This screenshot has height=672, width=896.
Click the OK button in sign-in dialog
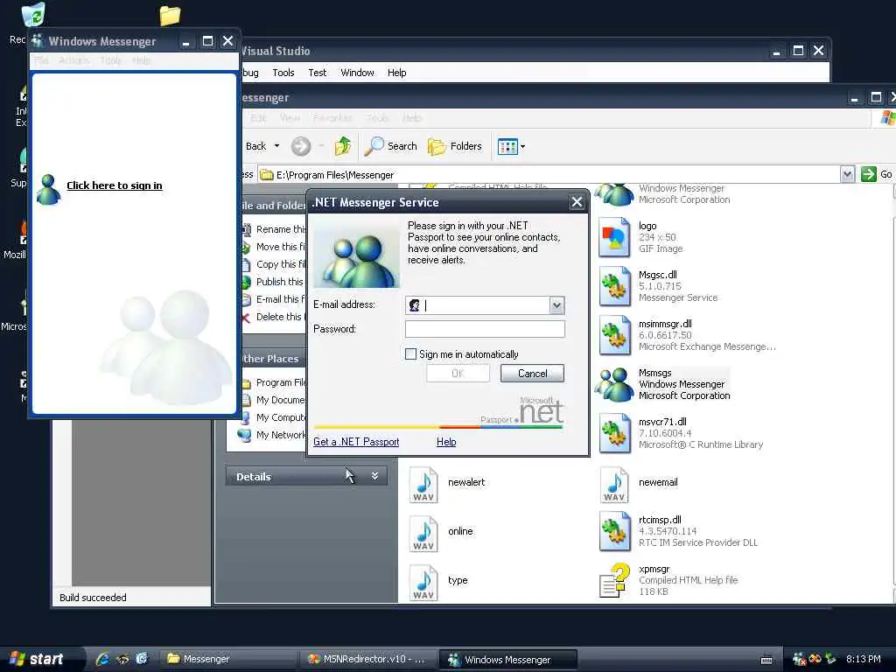point(458,373)
